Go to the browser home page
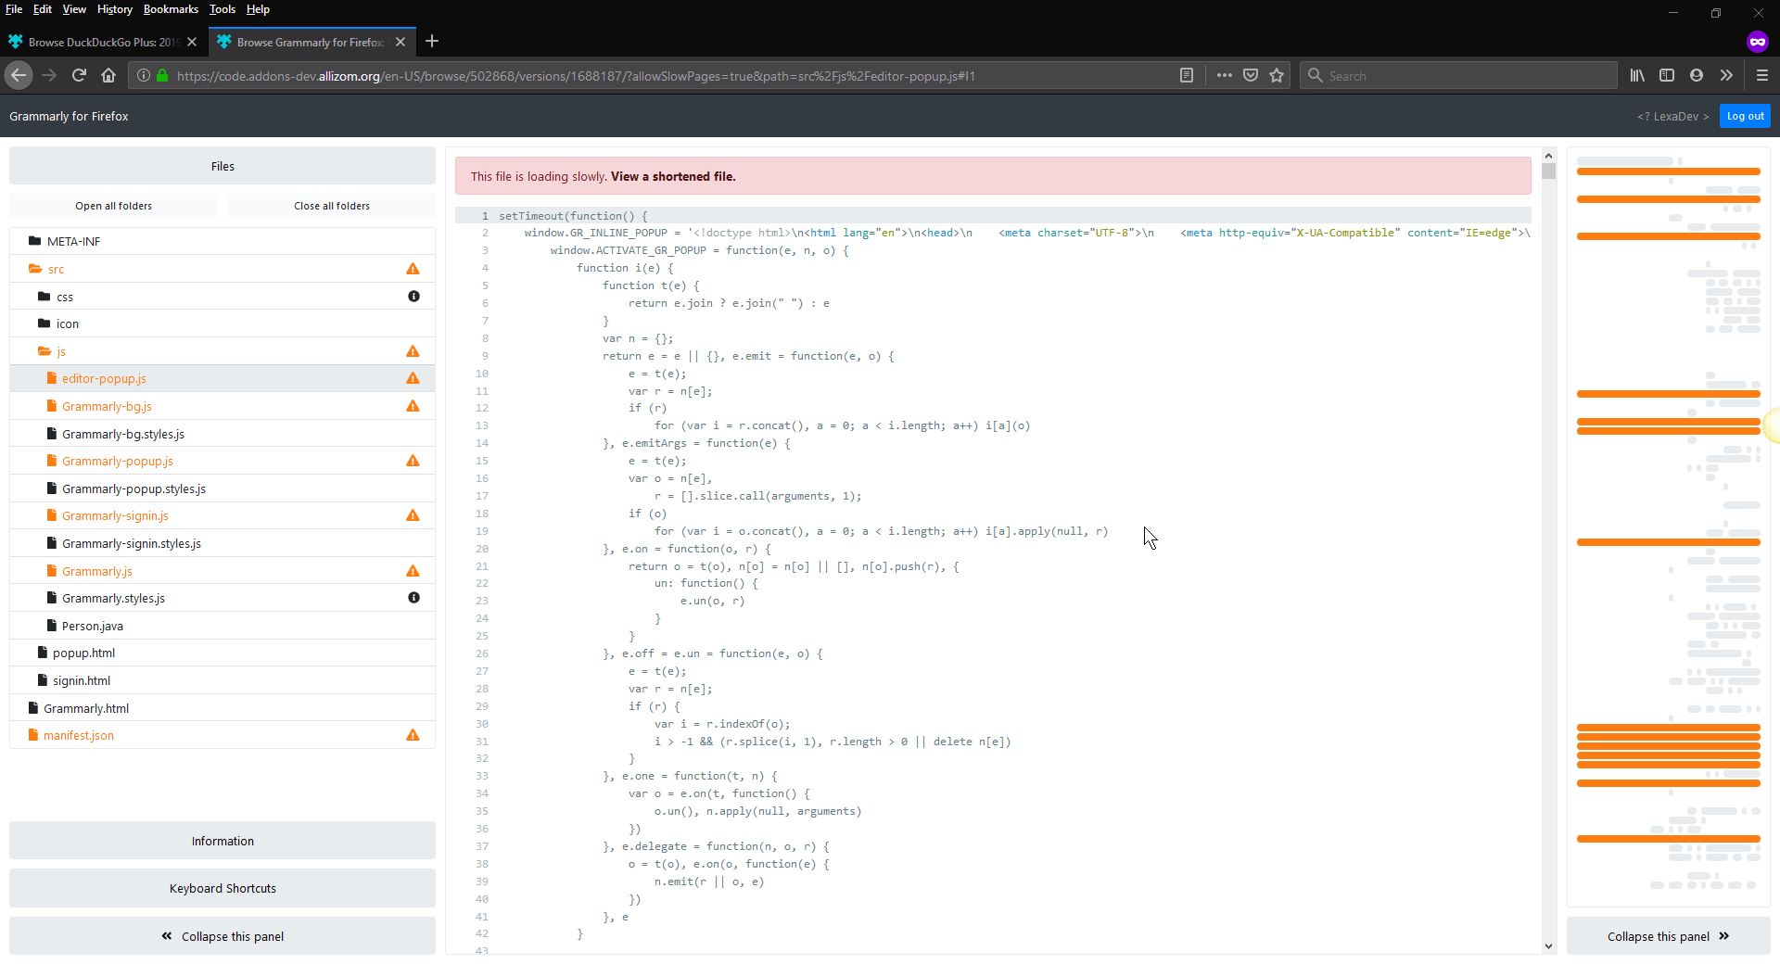Screen dimensions: 1780x964 (x=108, y=75)
